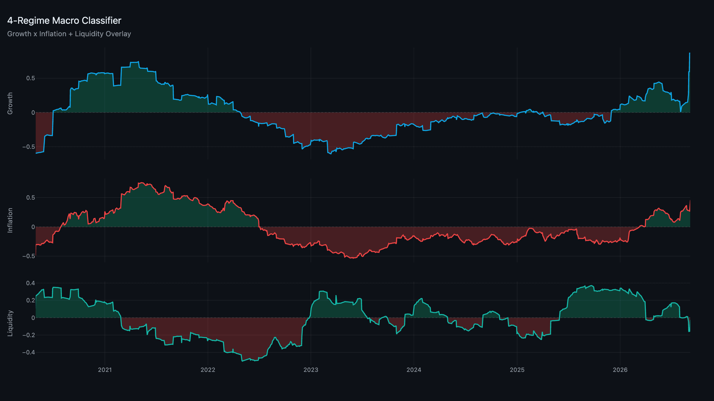Click the "0.5" tick on Growth axis
This screenshot has width=714, height=401.
pyautogui.click(x=30, y=78)
